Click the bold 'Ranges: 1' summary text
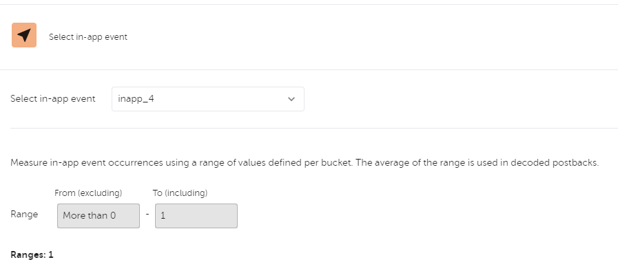 click(x=32, y=255)
